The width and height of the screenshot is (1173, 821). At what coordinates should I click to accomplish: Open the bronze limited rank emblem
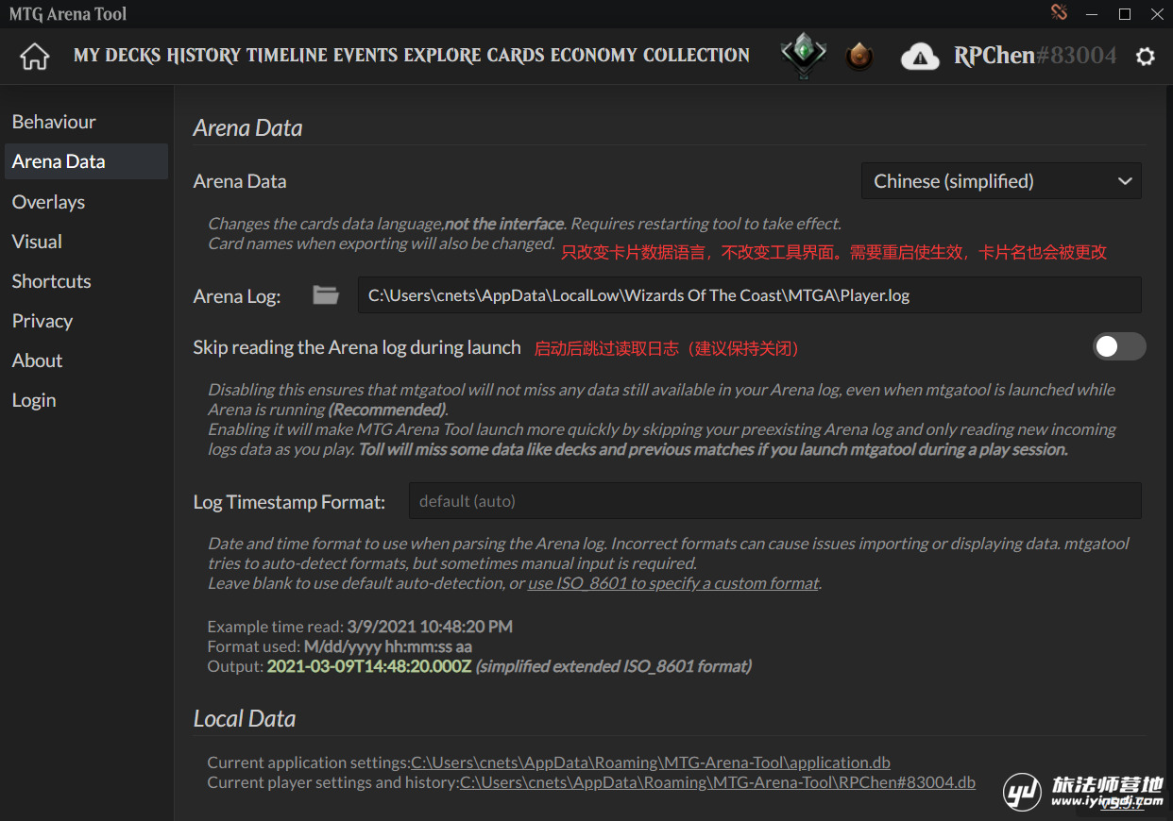[858, 57]
